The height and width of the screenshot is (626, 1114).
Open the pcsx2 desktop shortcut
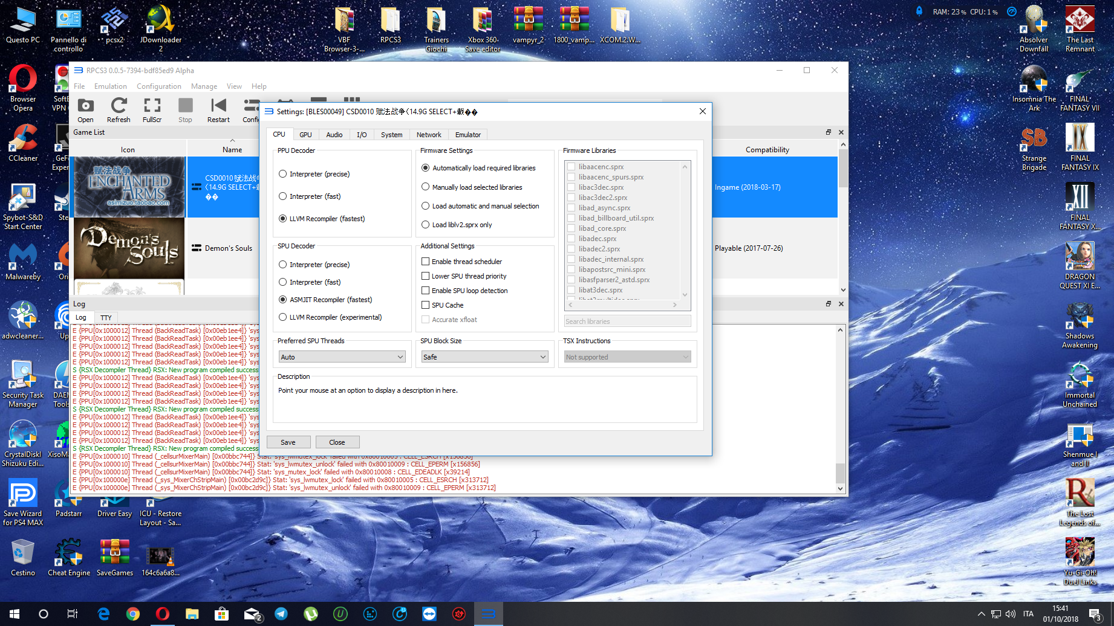[x=114, y=25]
